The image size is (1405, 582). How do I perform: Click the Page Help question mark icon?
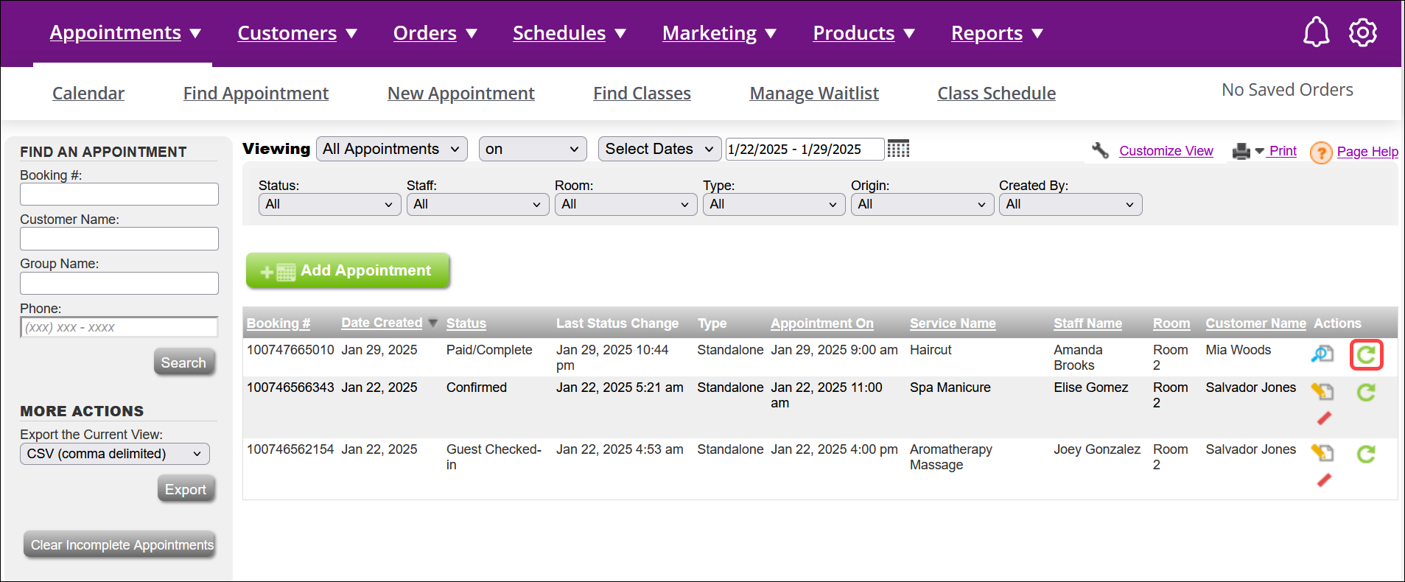click(x=1321, y=152)
